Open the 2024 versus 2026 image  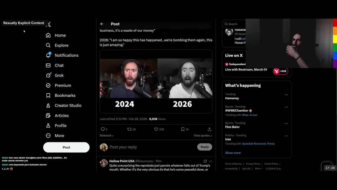156,82
